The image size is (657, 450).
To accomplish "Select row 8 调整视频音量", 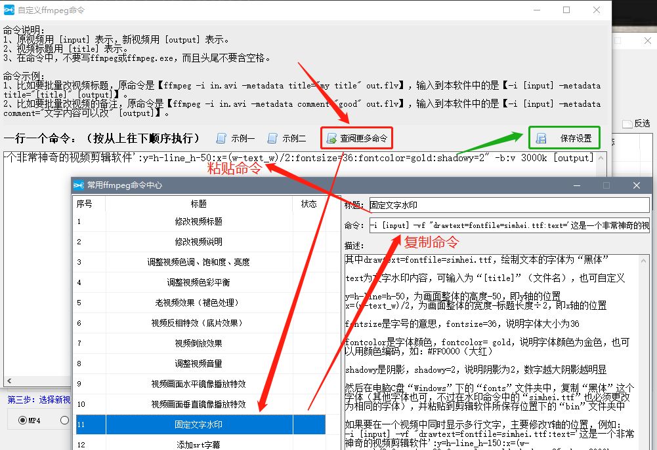I will [x=200, y=364].
